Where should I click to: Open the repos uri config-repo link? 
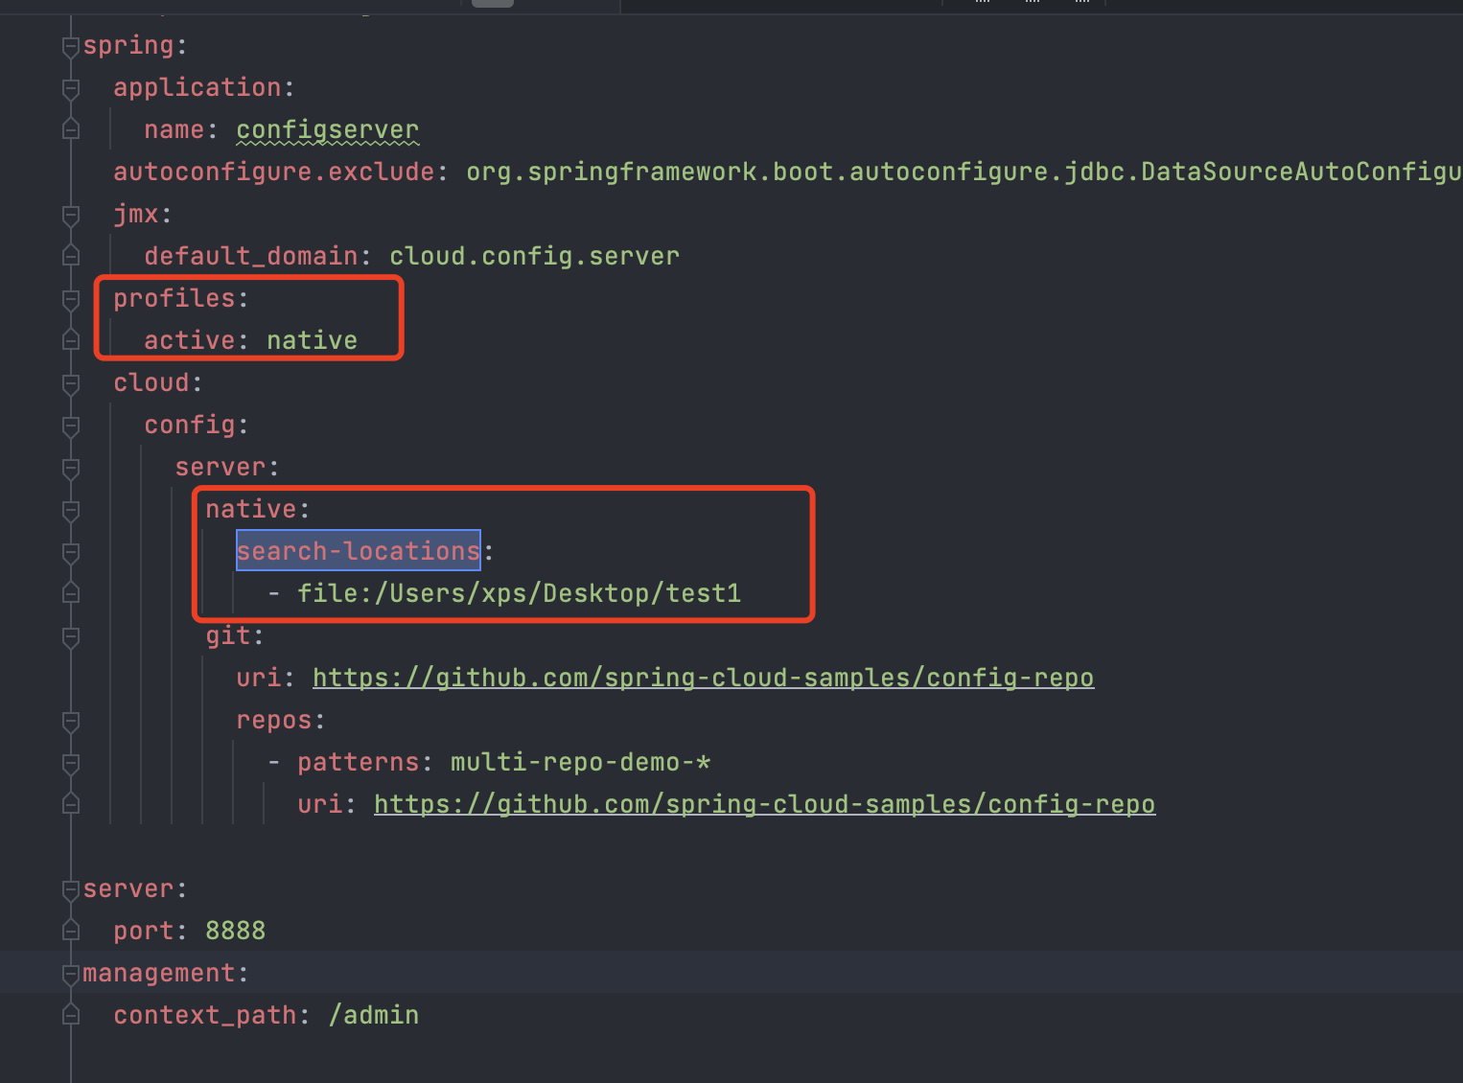coord(763,804)
